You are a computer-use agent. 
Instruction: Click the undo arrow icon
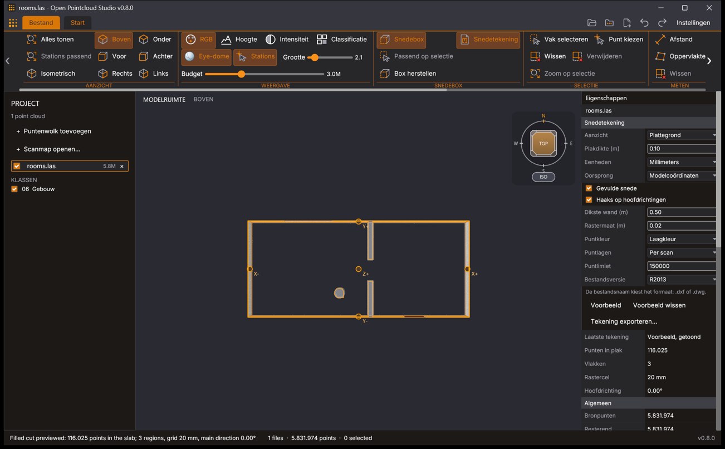644,23
